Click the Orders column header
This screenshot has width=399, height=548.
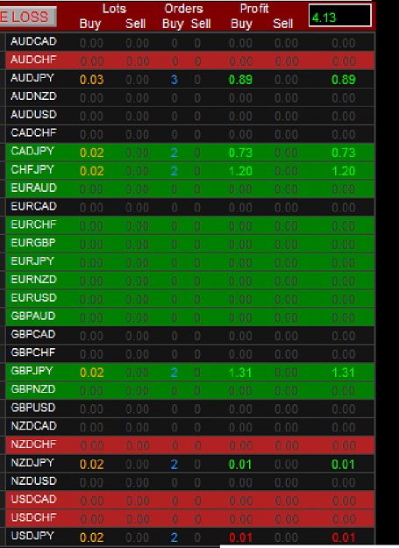[x=184, y=9]
